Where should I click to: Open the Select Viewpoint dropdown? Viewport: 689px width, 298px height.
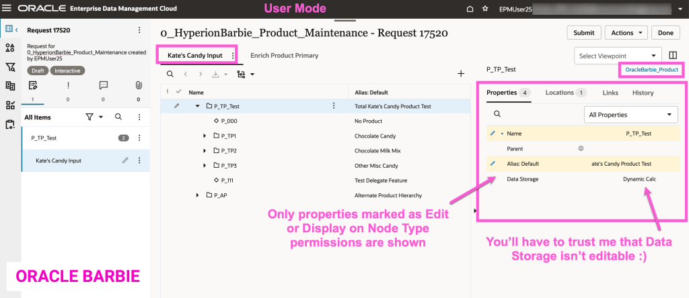pyautogui.click(x=616, y=55)
